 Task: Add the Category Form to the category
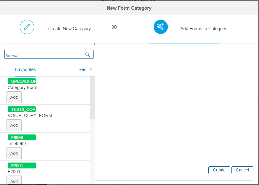coord(14,97)
